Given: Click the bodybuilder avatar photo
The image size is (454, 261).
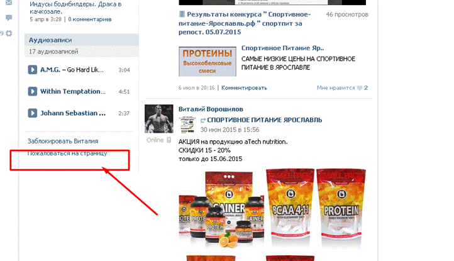Looking at the screenshot, I should (159, 119).
